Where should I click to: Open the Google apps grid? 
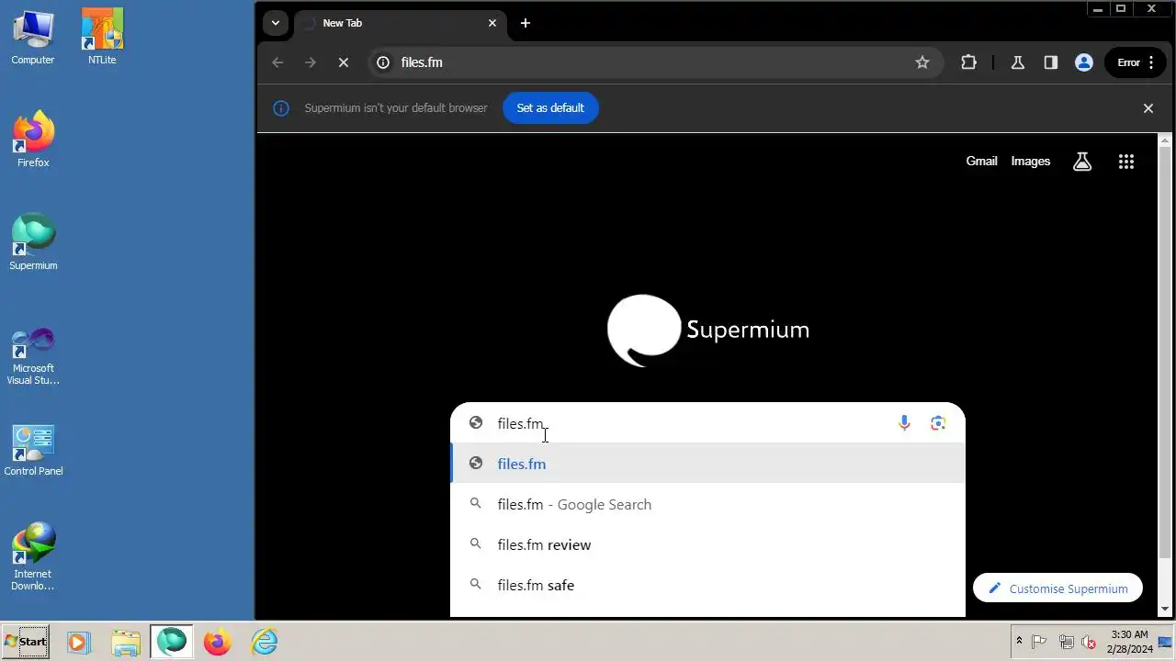[x=1126, y=162]
